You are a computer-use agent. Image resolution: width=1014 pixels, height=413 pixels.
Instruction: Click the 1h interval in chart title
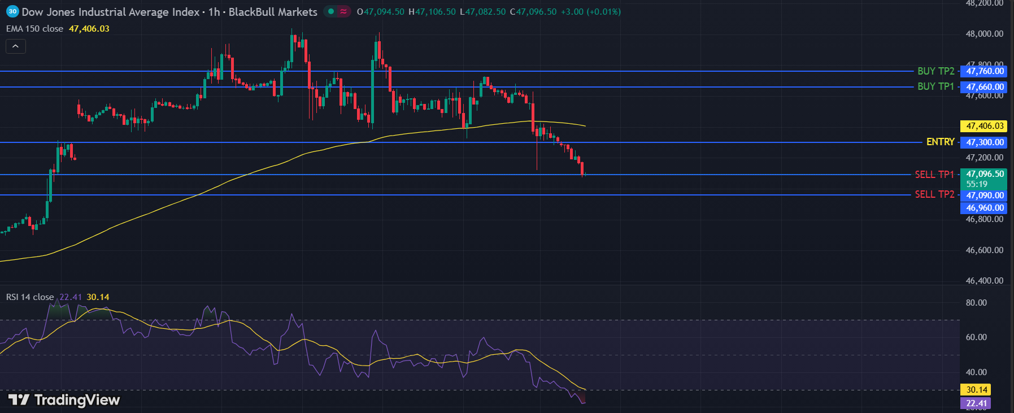pyautogui.click(x=214, y=12)
